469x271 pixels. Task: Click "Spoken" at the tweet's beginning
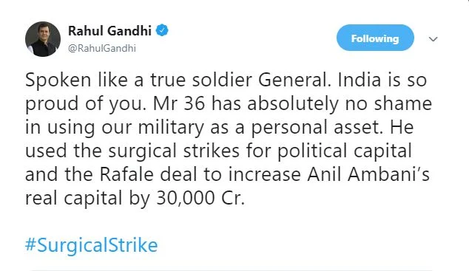[58, 80]
